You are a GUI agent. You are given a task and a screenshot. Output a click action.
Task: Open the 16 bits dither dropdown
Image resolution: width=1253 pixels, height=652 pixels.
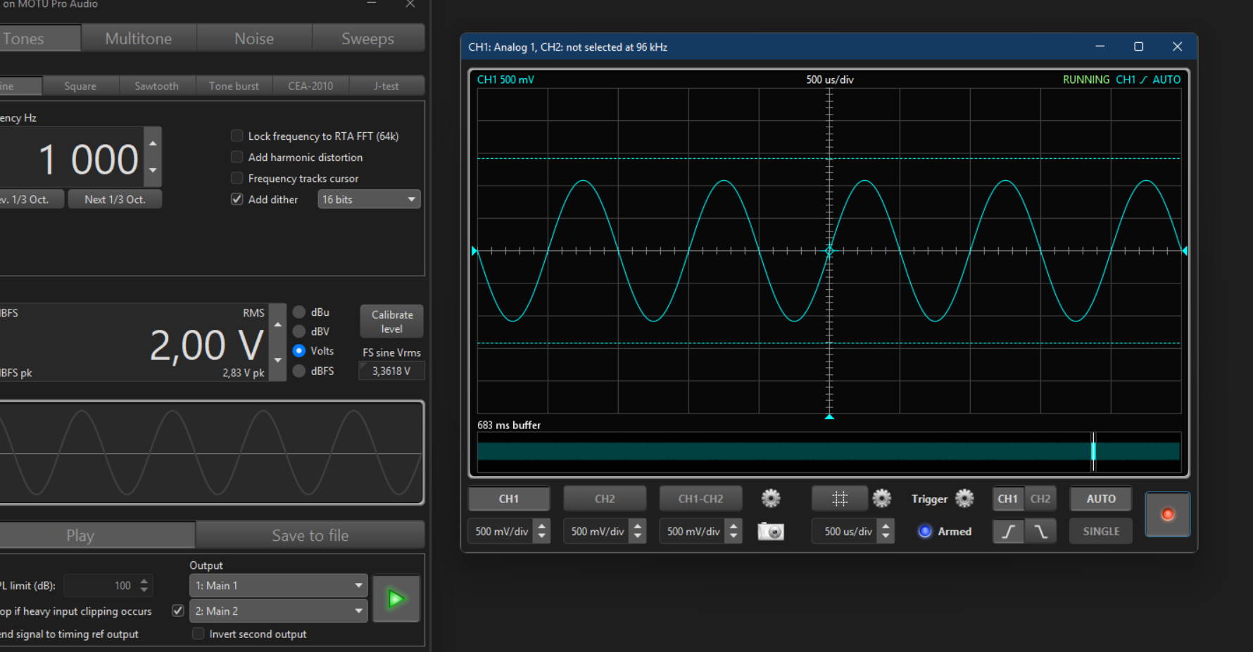coord(369,200)
